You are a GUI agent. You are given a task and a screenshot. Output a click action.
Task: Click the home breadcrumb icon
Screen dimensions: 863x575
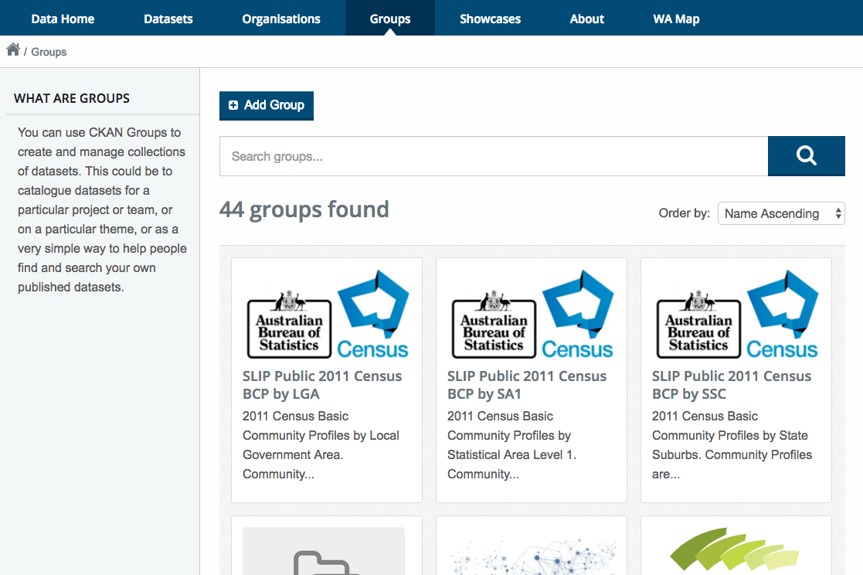(13, 49)
